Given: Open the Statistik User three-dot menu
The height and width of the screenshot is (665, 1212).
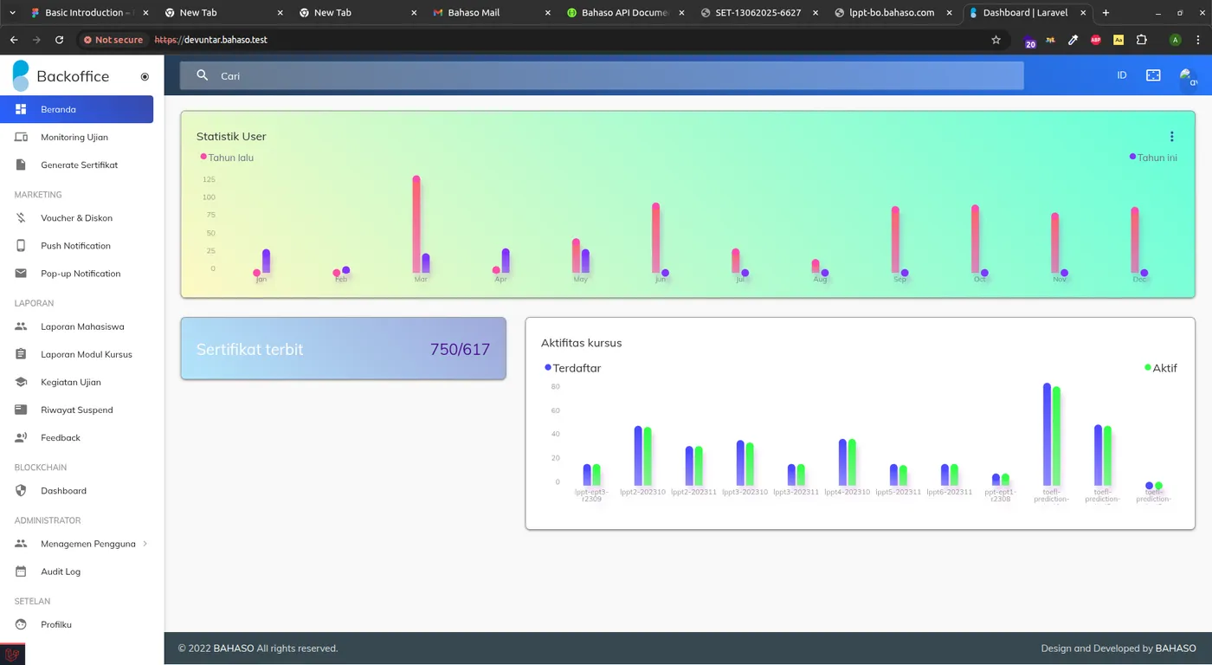Looking at the screenshot, I should point(1171,136).
